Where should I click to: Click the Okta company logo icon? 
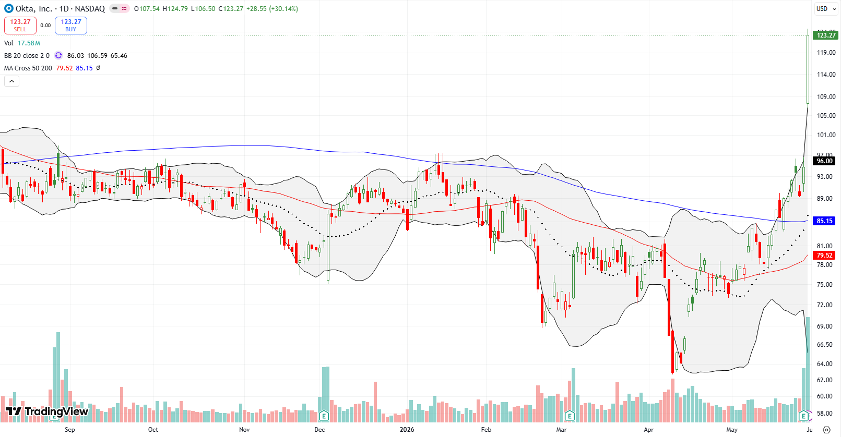8,8
